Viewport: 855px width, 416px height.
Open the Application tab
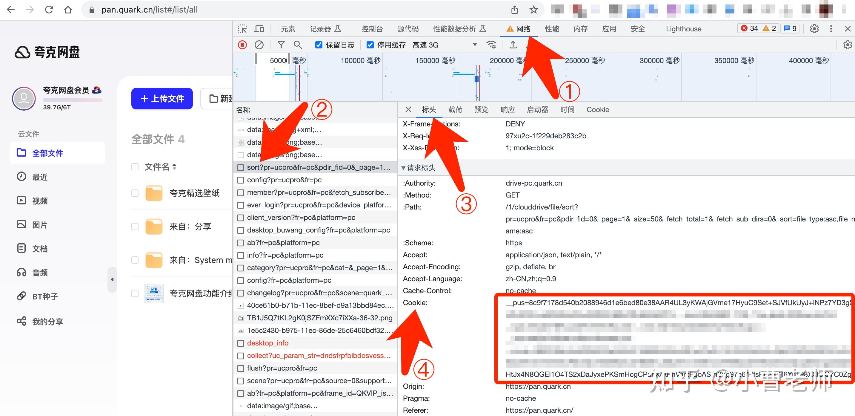tap(609, 29)
